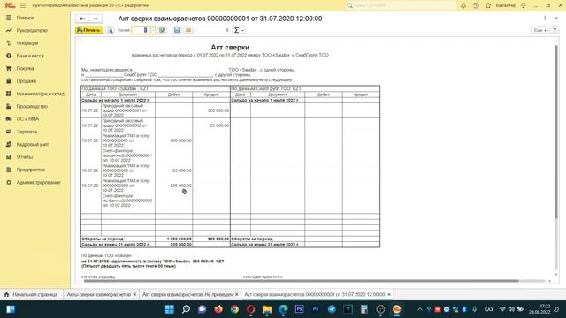Viewport: 566px width, 318px height.
Task: Close the Не проведен tab
Action: [x=237, y=294]
